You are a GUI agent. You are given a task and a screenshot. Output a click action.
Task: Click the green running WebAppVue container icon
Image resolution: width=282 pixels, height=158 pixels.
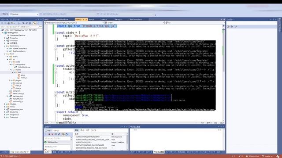[x=45, y=142]
